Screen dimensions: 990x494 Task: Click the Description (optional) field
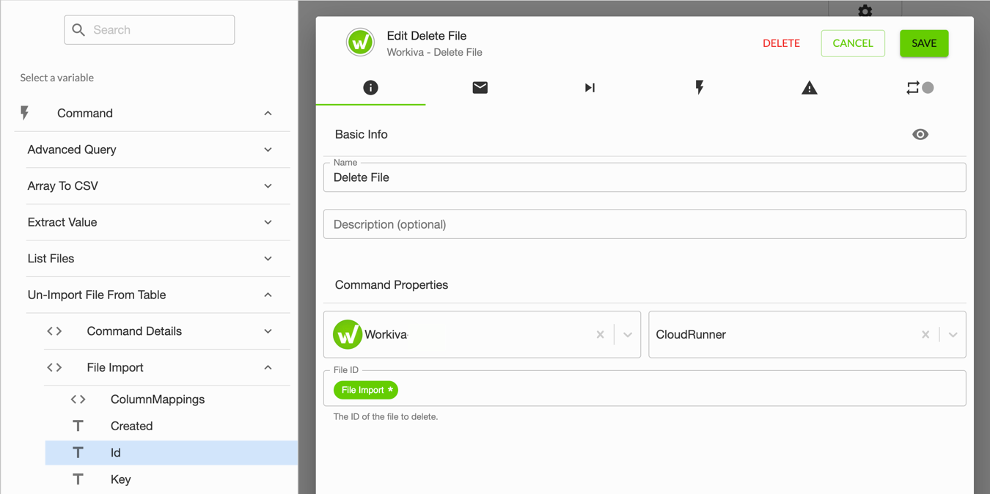[645, 224]
